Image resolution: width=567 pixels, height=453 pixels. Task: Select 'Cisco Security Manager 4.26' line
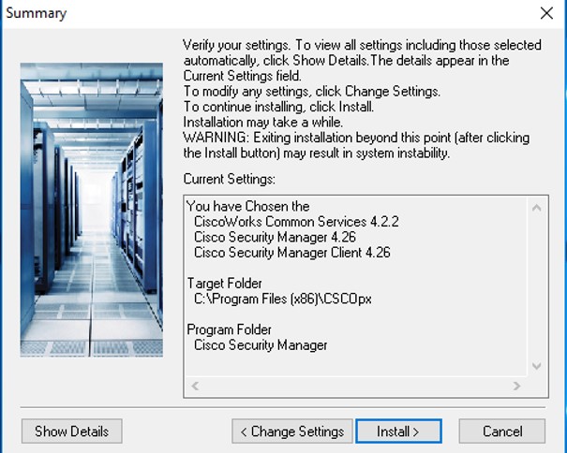tap(275, 237)
